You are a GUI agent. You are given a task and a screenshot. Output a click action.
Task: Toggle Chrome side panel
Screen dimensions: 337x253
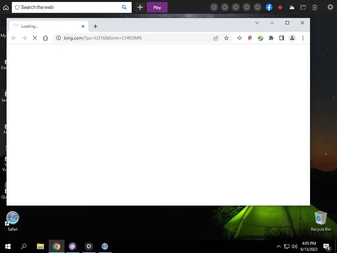point(282,38)
